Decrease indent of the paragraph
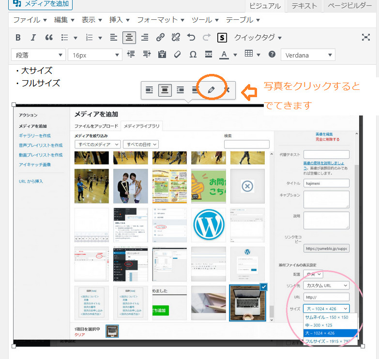Image resolution: width=379 pixels, height=359 pixels. 131,55
